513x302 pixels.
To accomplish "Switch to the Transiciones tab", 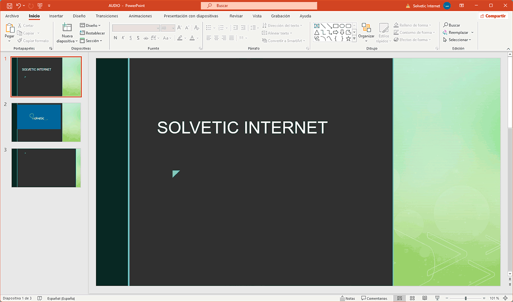I will coord(107,16).
